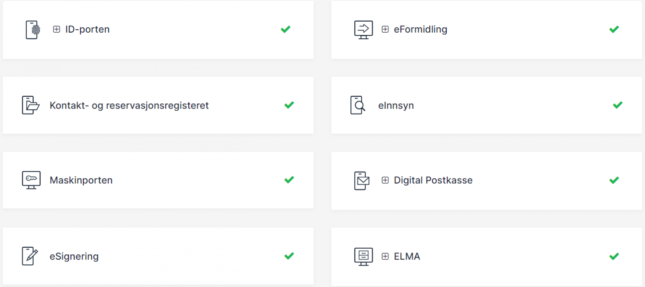
Task: Click the green checkmark for eSignering
Action: 289,256
